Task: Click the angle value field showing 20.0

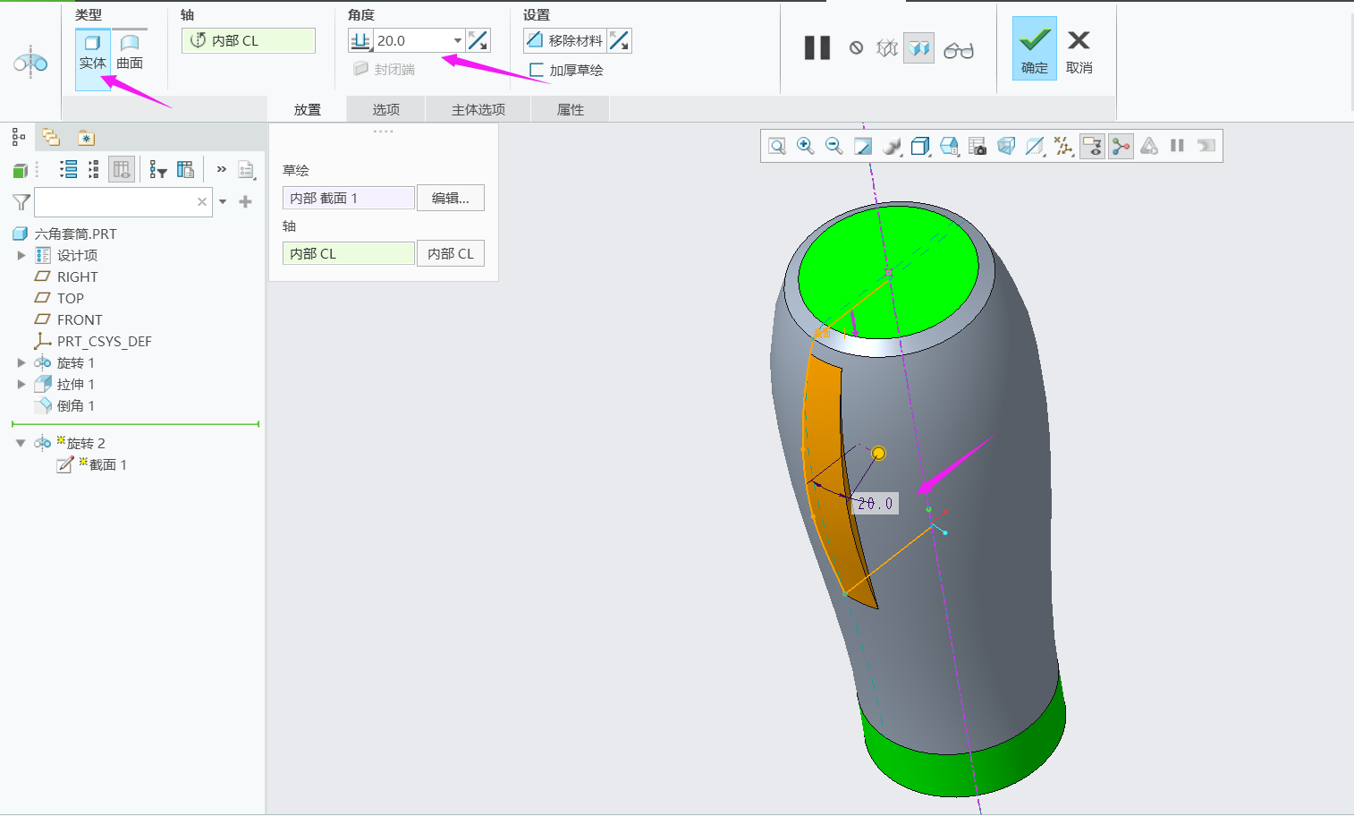Action: pos(412,40)
